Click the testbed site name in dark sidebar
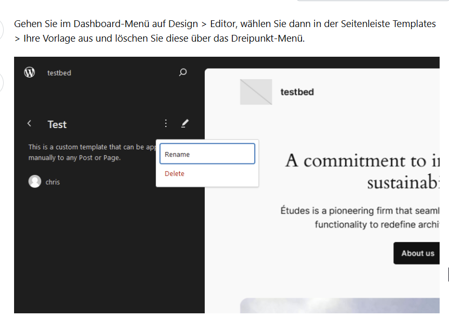This screenshot has width=449, height=318. [x=59, y=73]
